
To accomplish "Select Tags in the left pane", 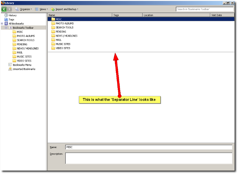I will (x=12, y=19).
